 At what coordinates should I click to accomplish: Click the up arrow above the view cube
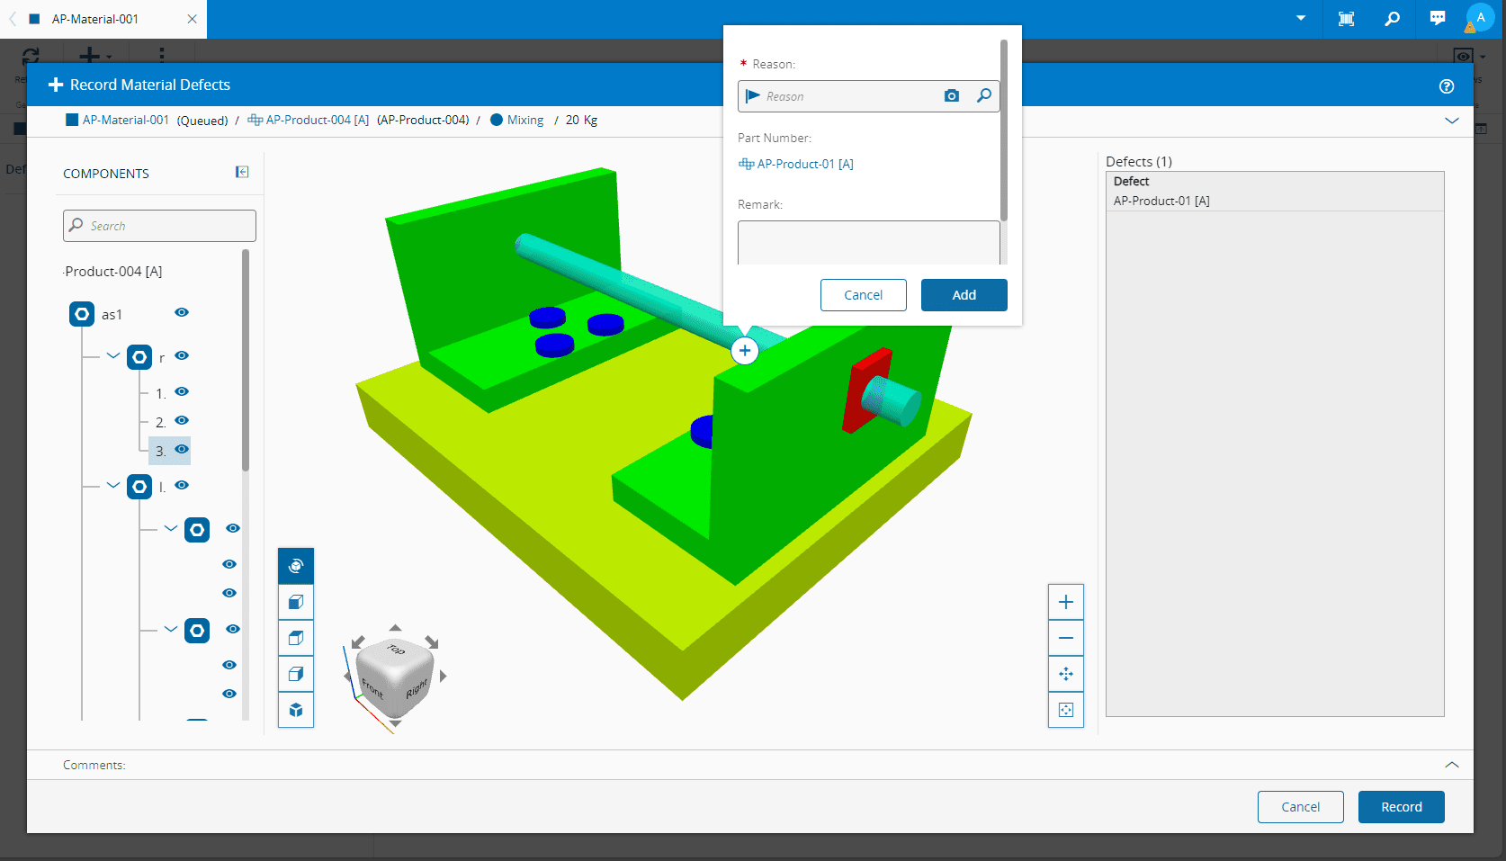point(395,628)
